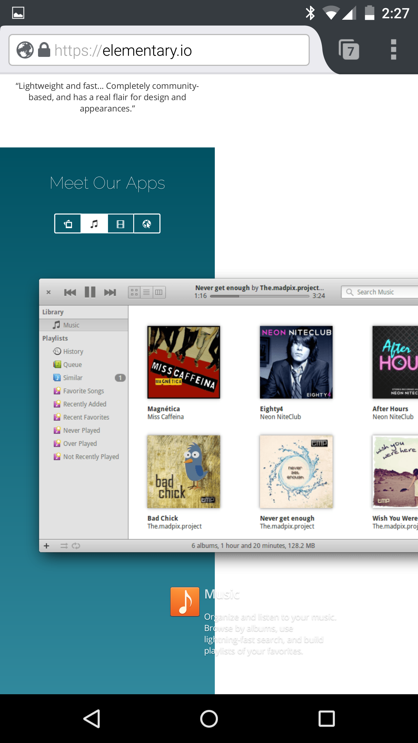Viewport: 418px width, 743px height.
Task: Toggle shuffle mode in the status bar
Action: point(64,546)
